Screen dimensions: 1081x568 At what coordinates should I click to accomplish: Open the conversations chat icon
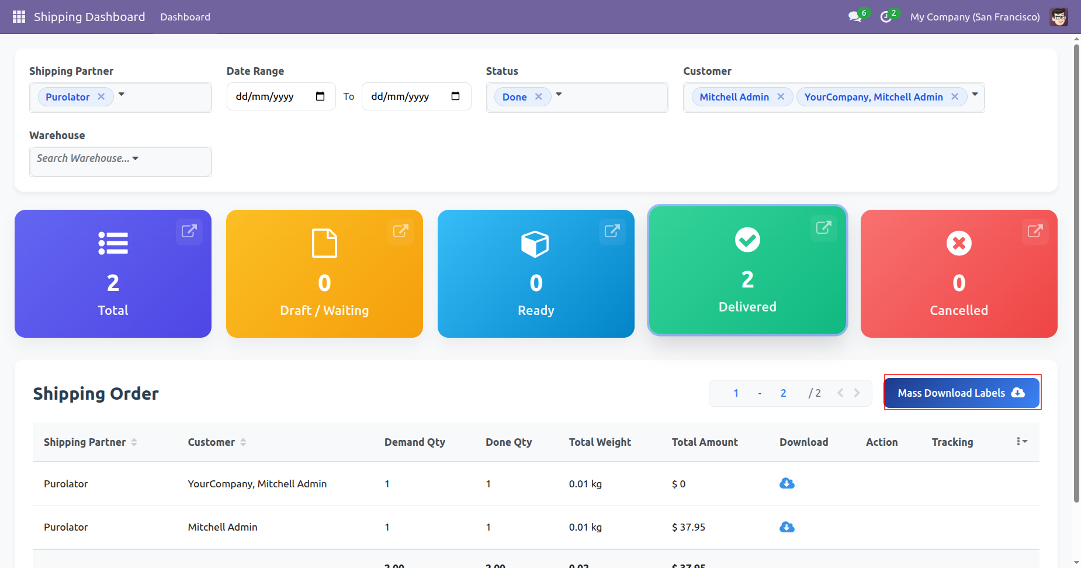click(855, 17)
